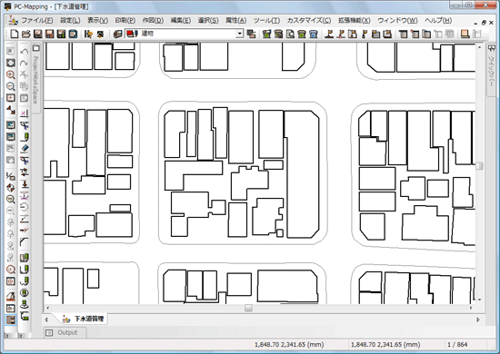The width and height of the screenshot is (500, 354).
Task: Click the first floppy disk save icon
Action: pyautogui.click(x=38, y=34)
